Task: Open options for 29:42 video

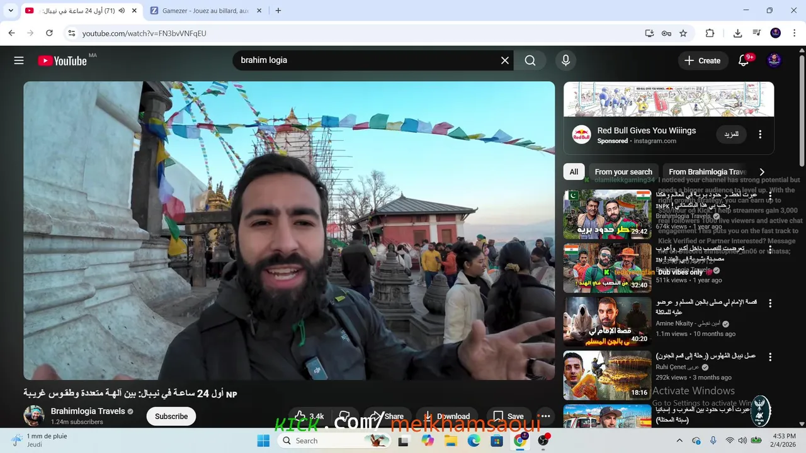Action: [769, 197]
